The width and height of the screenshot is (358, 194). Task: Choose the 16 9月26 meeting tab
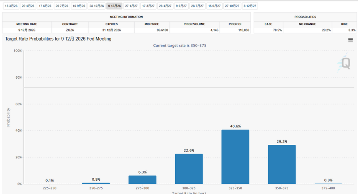(x=79, y=6)
